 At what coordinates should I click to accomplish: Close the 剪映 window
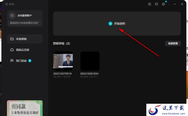(x=182, y=4)
